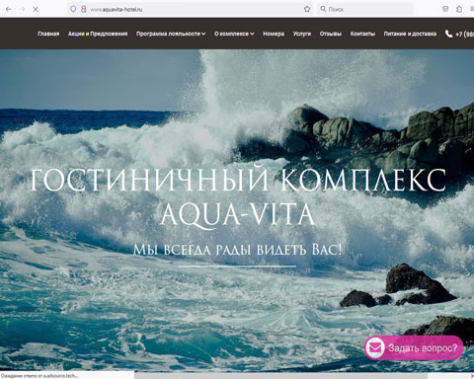Open the Pocket save icon in the toolbar
Screen dimensions: 474x379
445,9
